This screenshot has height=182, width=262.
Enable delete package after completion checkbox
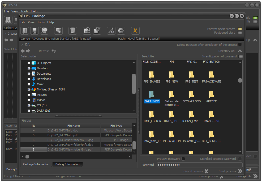coord(240,45)
